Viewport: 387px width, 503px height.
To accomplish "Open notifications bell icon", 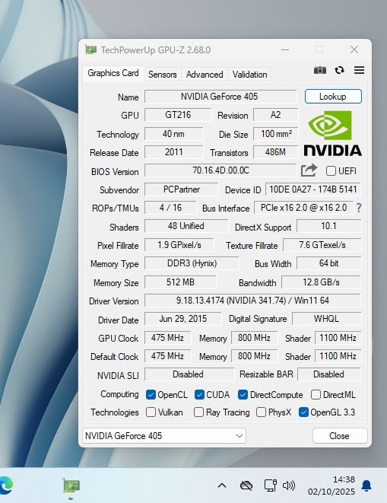I will [366, 485].
